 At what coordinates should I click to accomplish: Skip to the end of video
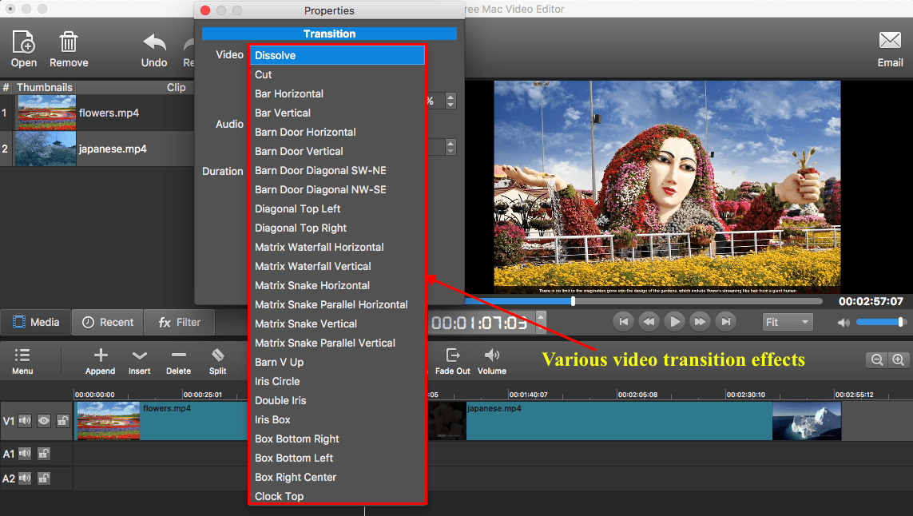click(x=725, y=321)
